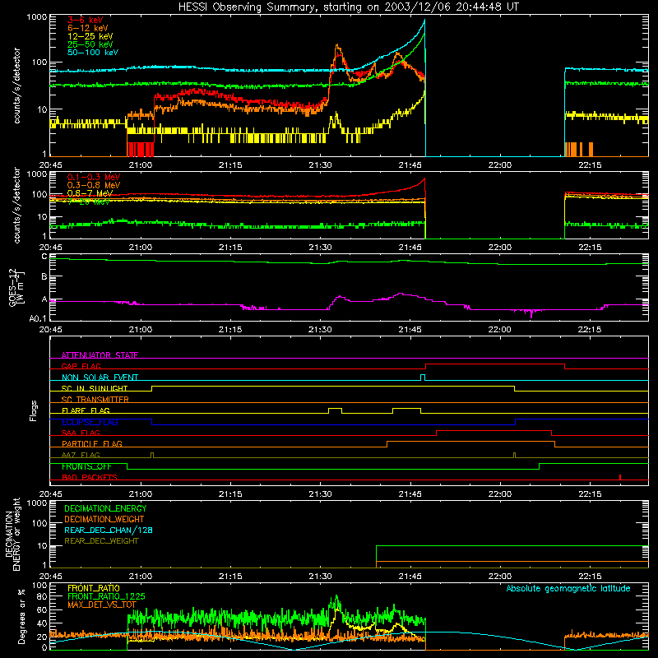Select the '3-6 keV' legend label

tap(86, 20)
